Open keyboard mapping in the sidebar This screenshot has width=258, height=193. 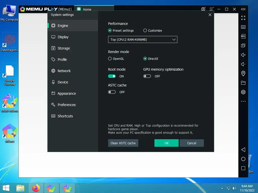[243, 27]
